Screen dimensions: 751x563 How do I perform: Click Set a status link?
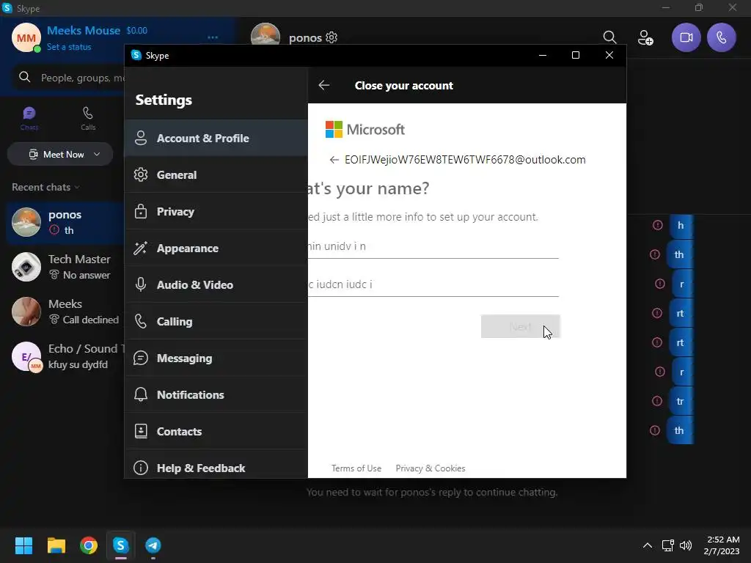[x=69, y=47]
